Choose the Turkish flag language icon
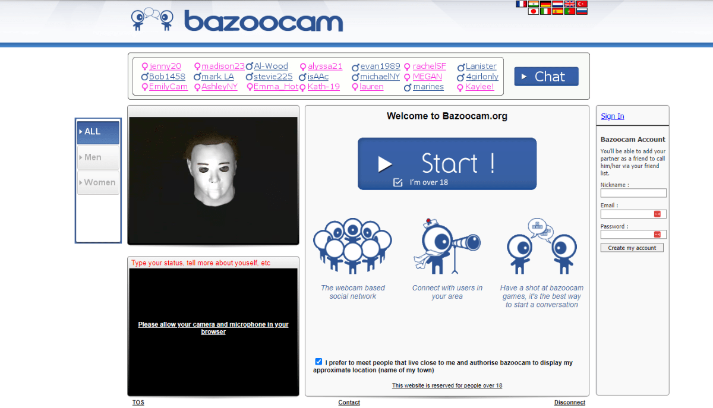 (x=582, y=4)
